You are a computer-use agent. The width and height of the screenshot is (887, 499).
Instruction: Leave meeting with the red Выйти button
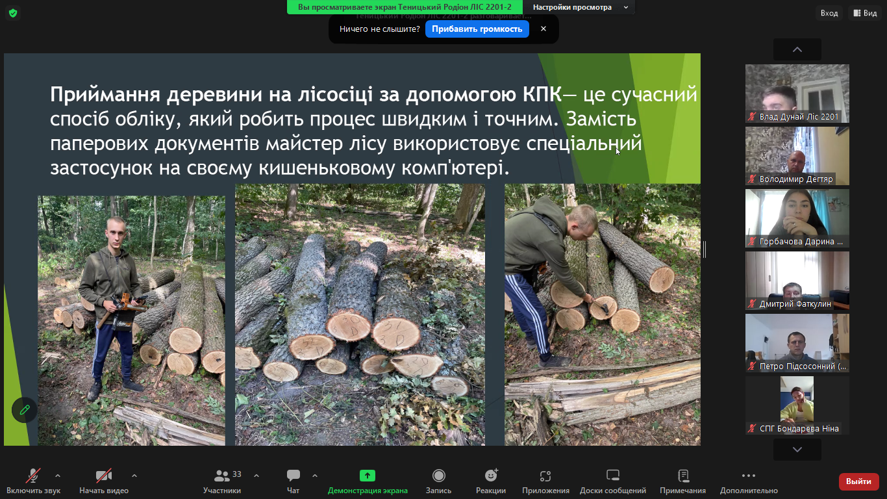tap(859, 481)
